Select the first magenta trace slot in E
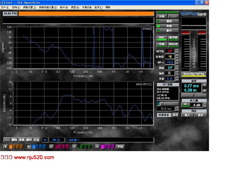The image size is (233, 175). (x=102, y=147)
